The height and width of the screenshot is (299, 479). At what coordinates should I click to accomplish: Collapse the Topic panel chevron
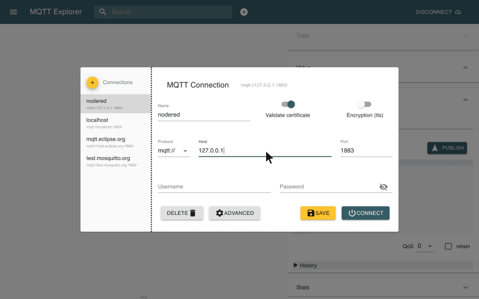coord(465,36)
